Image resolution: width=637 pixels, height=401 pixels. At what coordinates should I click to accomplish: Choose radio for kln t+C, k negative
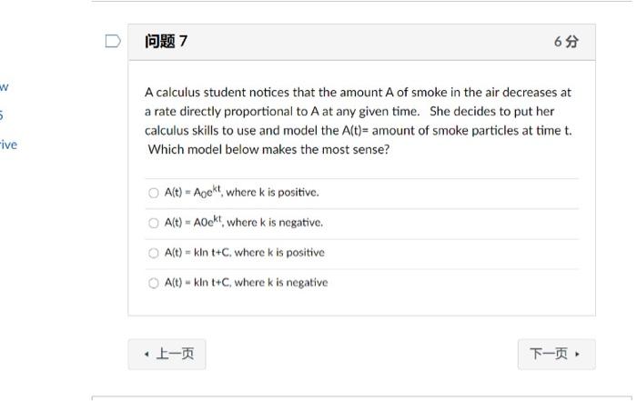[x=153, y=283]
